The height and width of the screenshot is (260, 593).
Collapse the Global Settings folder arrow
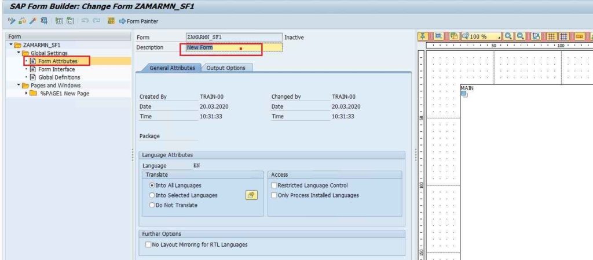pyautogui.click(x=19, y=53)
